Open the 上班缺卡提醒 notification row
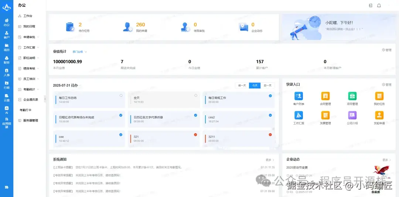Screen dimensions: 399x197 tap(164, 167)
